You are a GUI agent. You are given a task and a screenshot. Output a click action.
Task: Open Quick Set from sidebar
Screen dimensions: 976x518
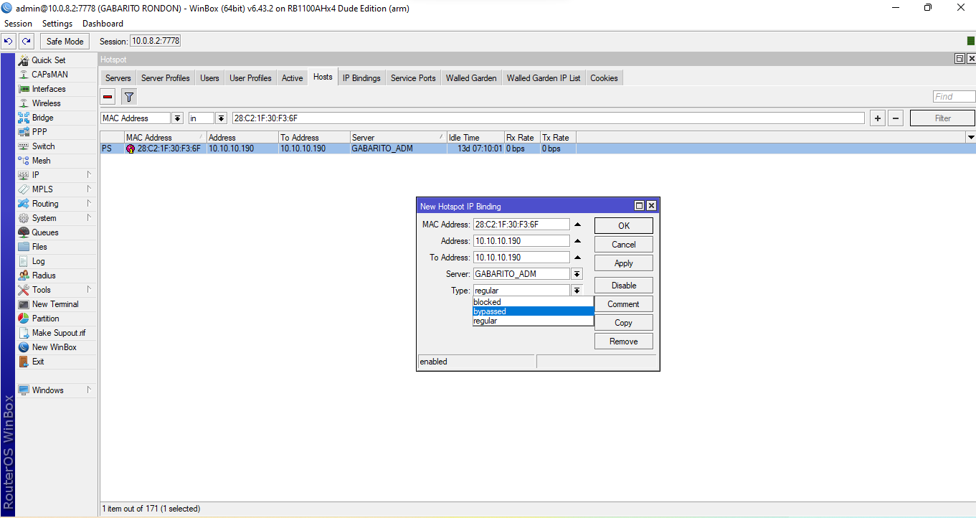coord(56,60)
